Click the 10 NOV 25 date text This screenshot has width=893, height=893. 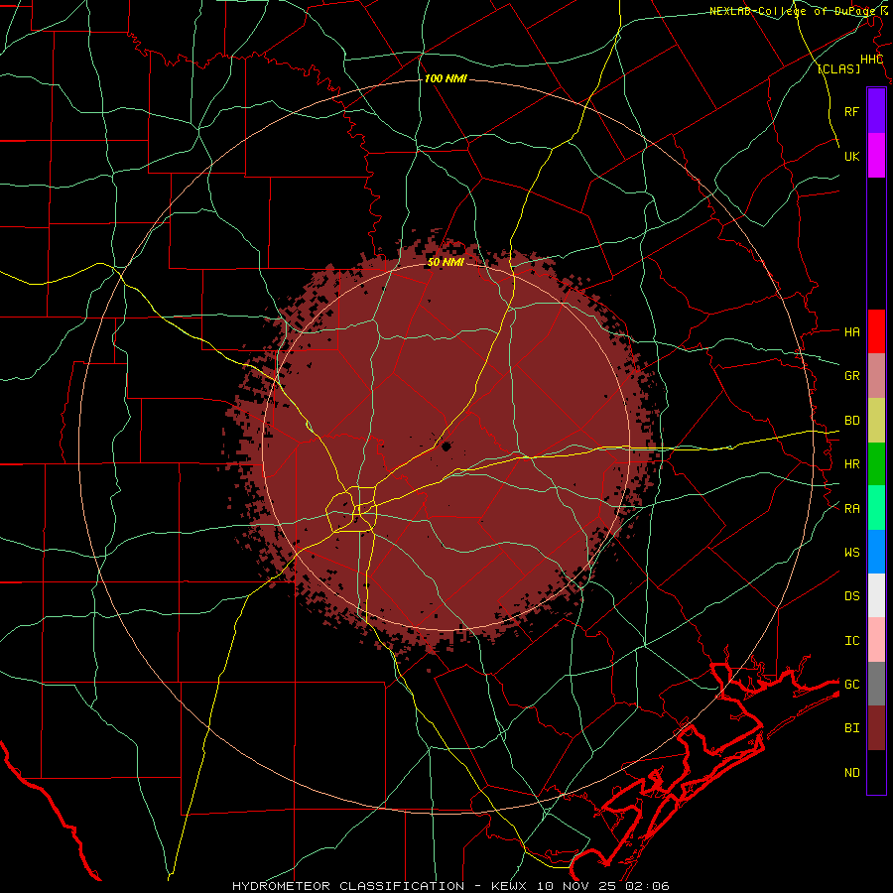pos(577,886)
